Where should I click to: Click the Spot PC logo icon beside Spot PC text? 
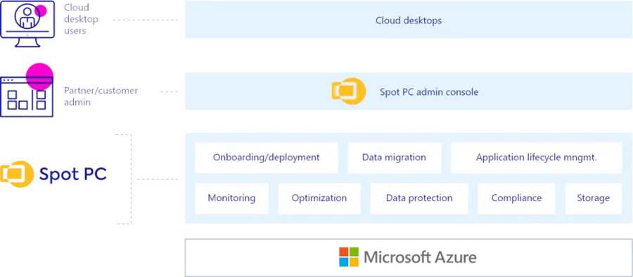(x=17, y=174)
